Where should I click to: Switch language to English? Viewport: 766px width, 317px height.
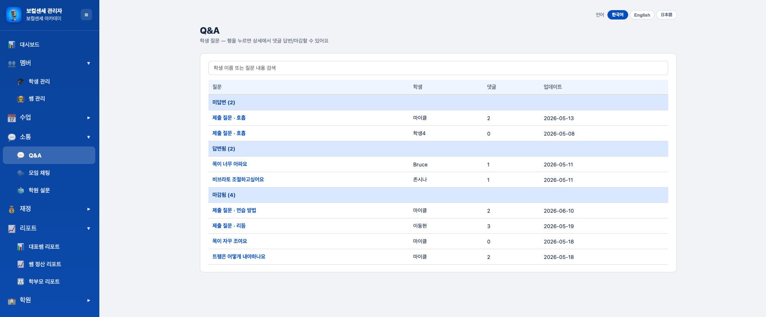pyautogui.click(x=642, y=15)
